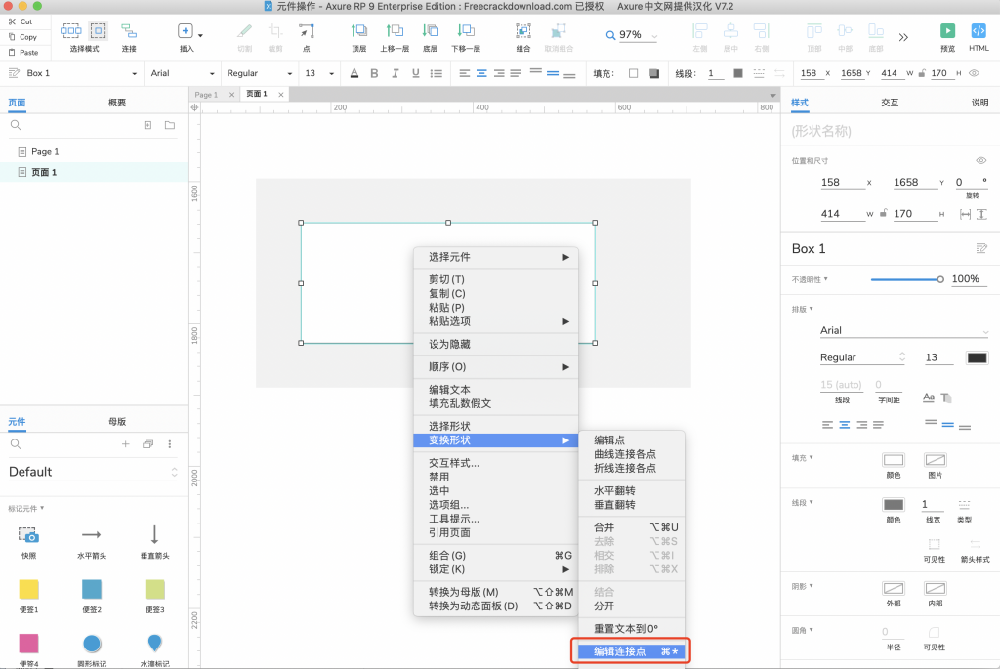
Task: Select the Connect (连接) tool
Action: (129, 31)
